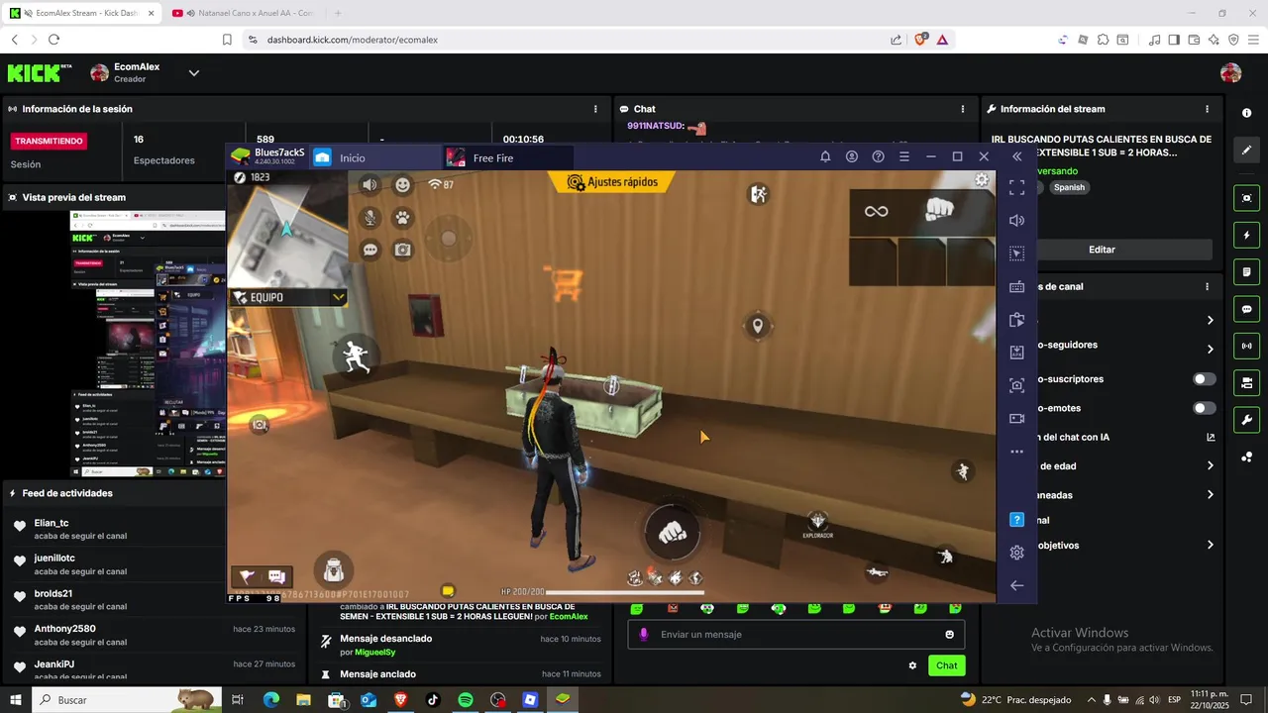Click BlueStacks volume icon in side toolbar
The height and width of the screenshot is (713, 1268).
(x=1016, y=220)
